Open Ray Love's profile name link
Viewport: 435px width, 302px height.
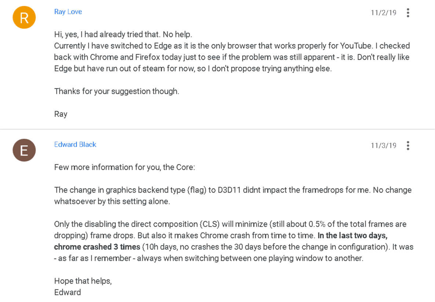coord(68,12)
